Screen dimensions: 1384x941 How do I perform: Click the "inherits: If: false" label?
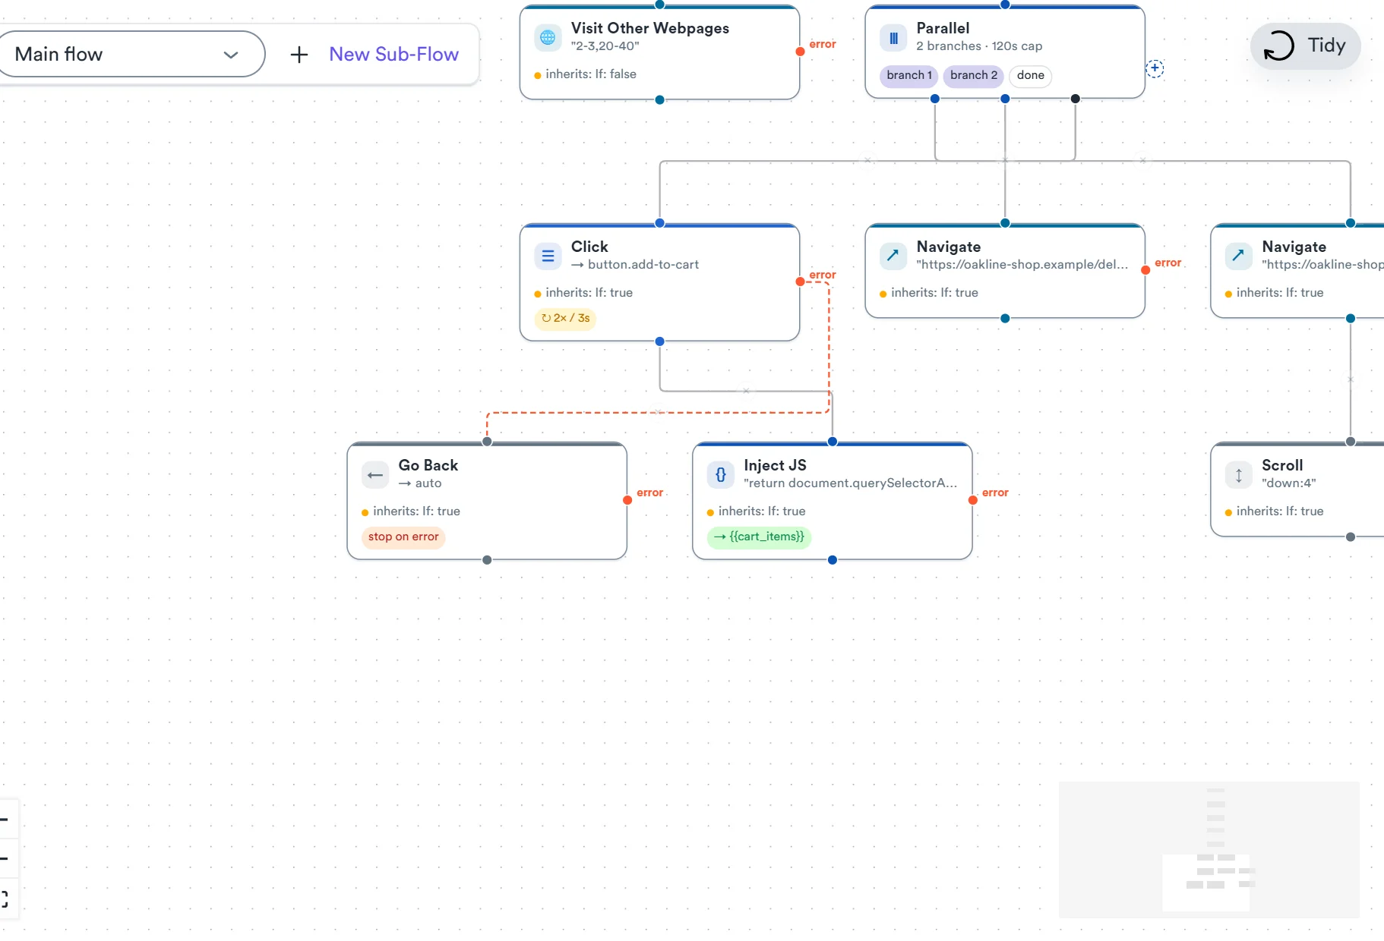(x=591, y=74)
